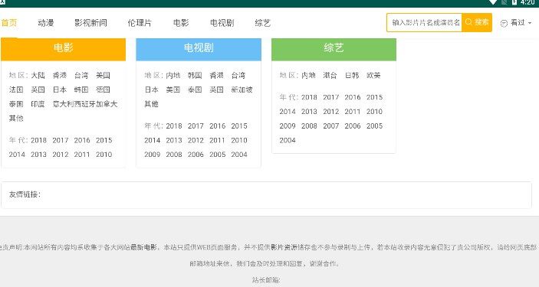
Task: Select 泰国 region in the 电影 card
Action: tap(16, 104)
